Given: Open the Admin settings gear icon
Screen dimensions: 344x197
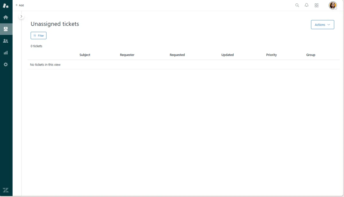Looking at the screenshot, I should coord(6,64).
